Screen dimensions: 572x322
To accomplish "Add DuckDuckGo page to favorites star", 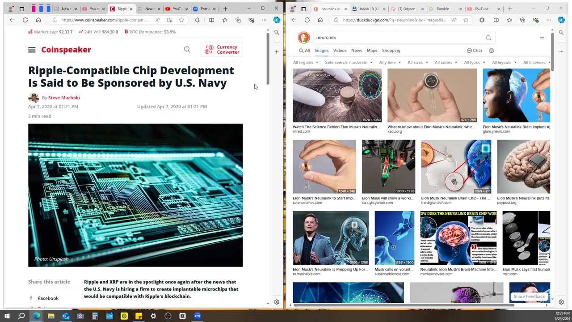I will tap(466, 20).
